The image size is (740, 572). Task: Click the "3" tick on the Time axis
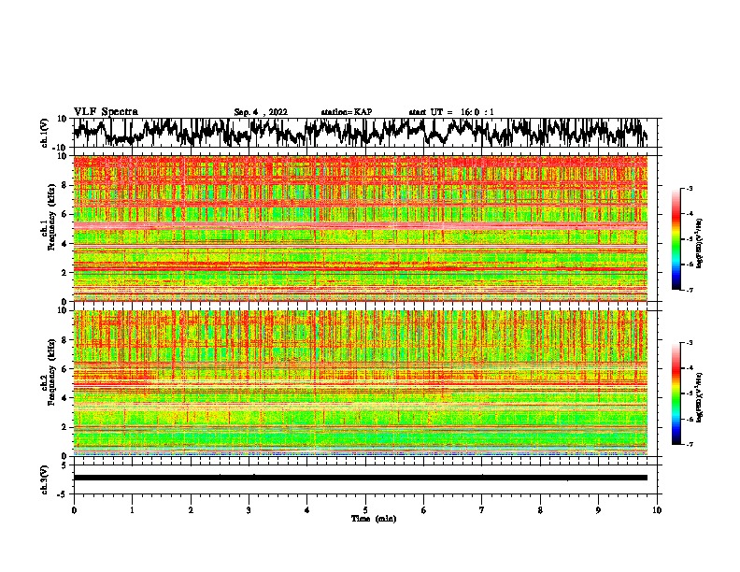pyautogui.click(x=249, y=510)
